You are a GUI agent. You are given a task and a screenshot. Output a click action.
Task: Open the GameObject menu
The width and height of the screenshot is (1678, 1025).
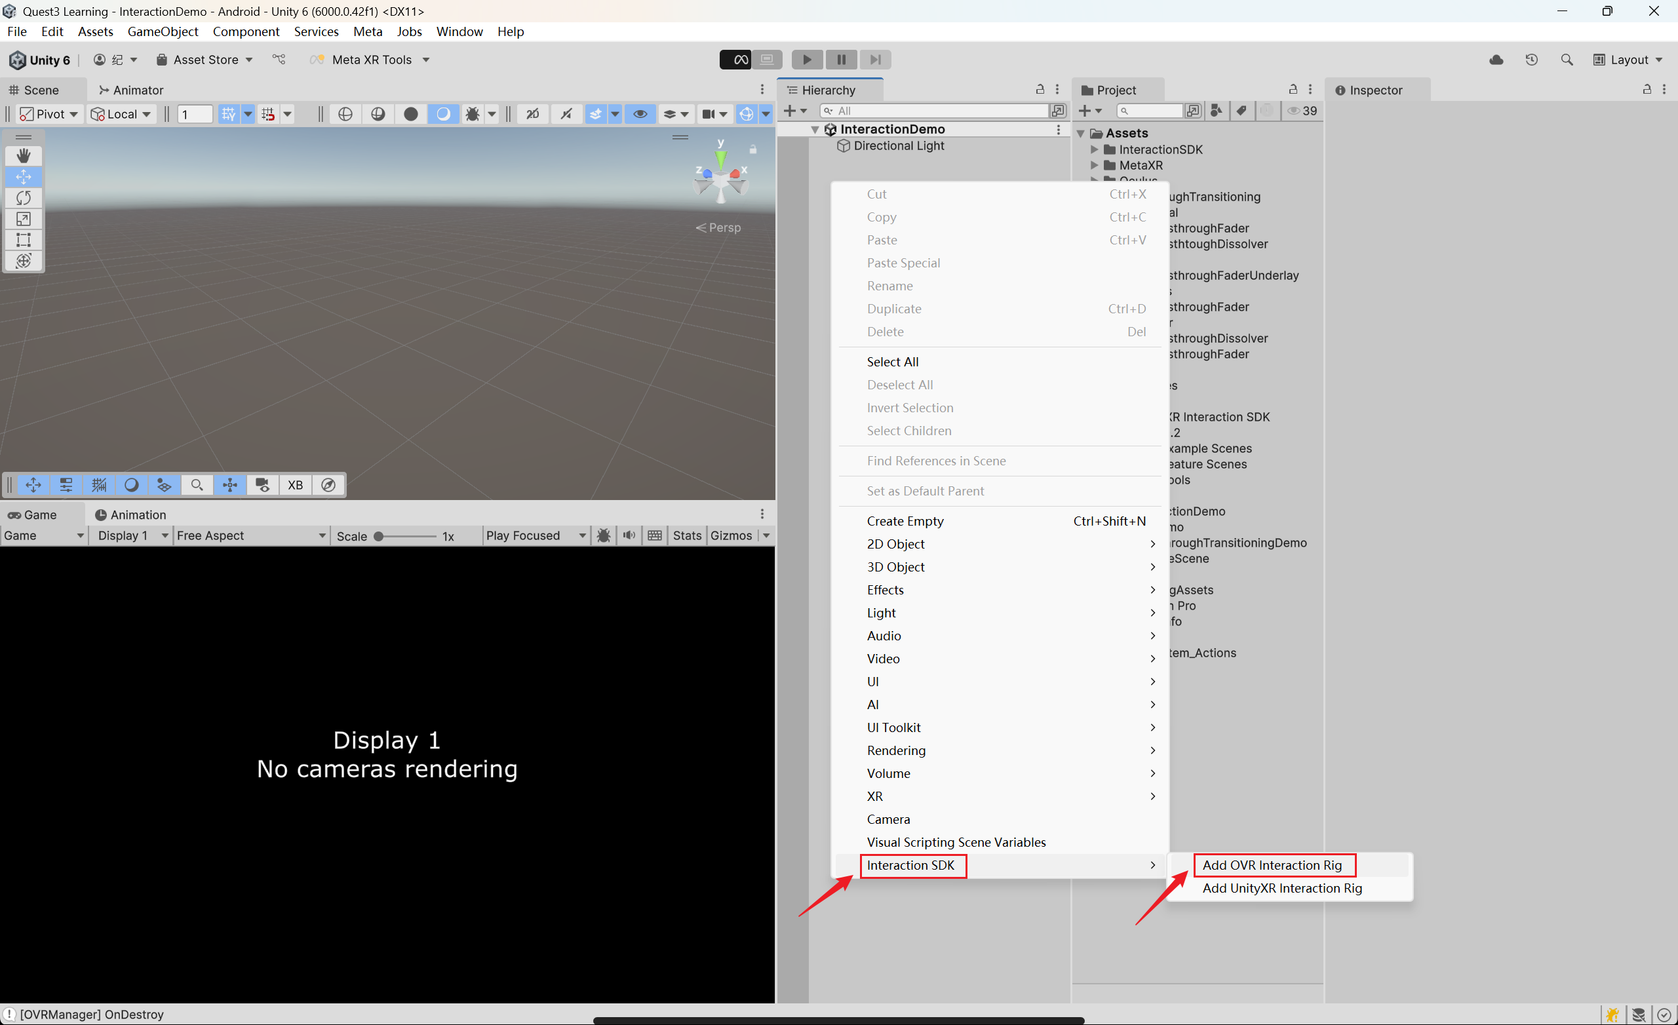tap(163, 31)
